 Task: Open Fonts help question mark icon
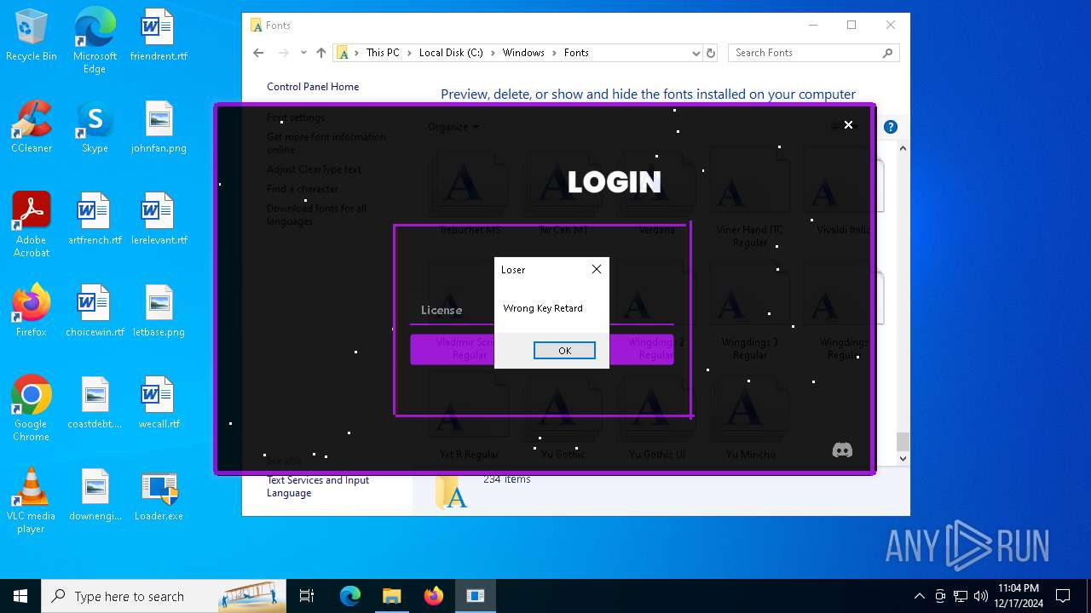point(891,127)
